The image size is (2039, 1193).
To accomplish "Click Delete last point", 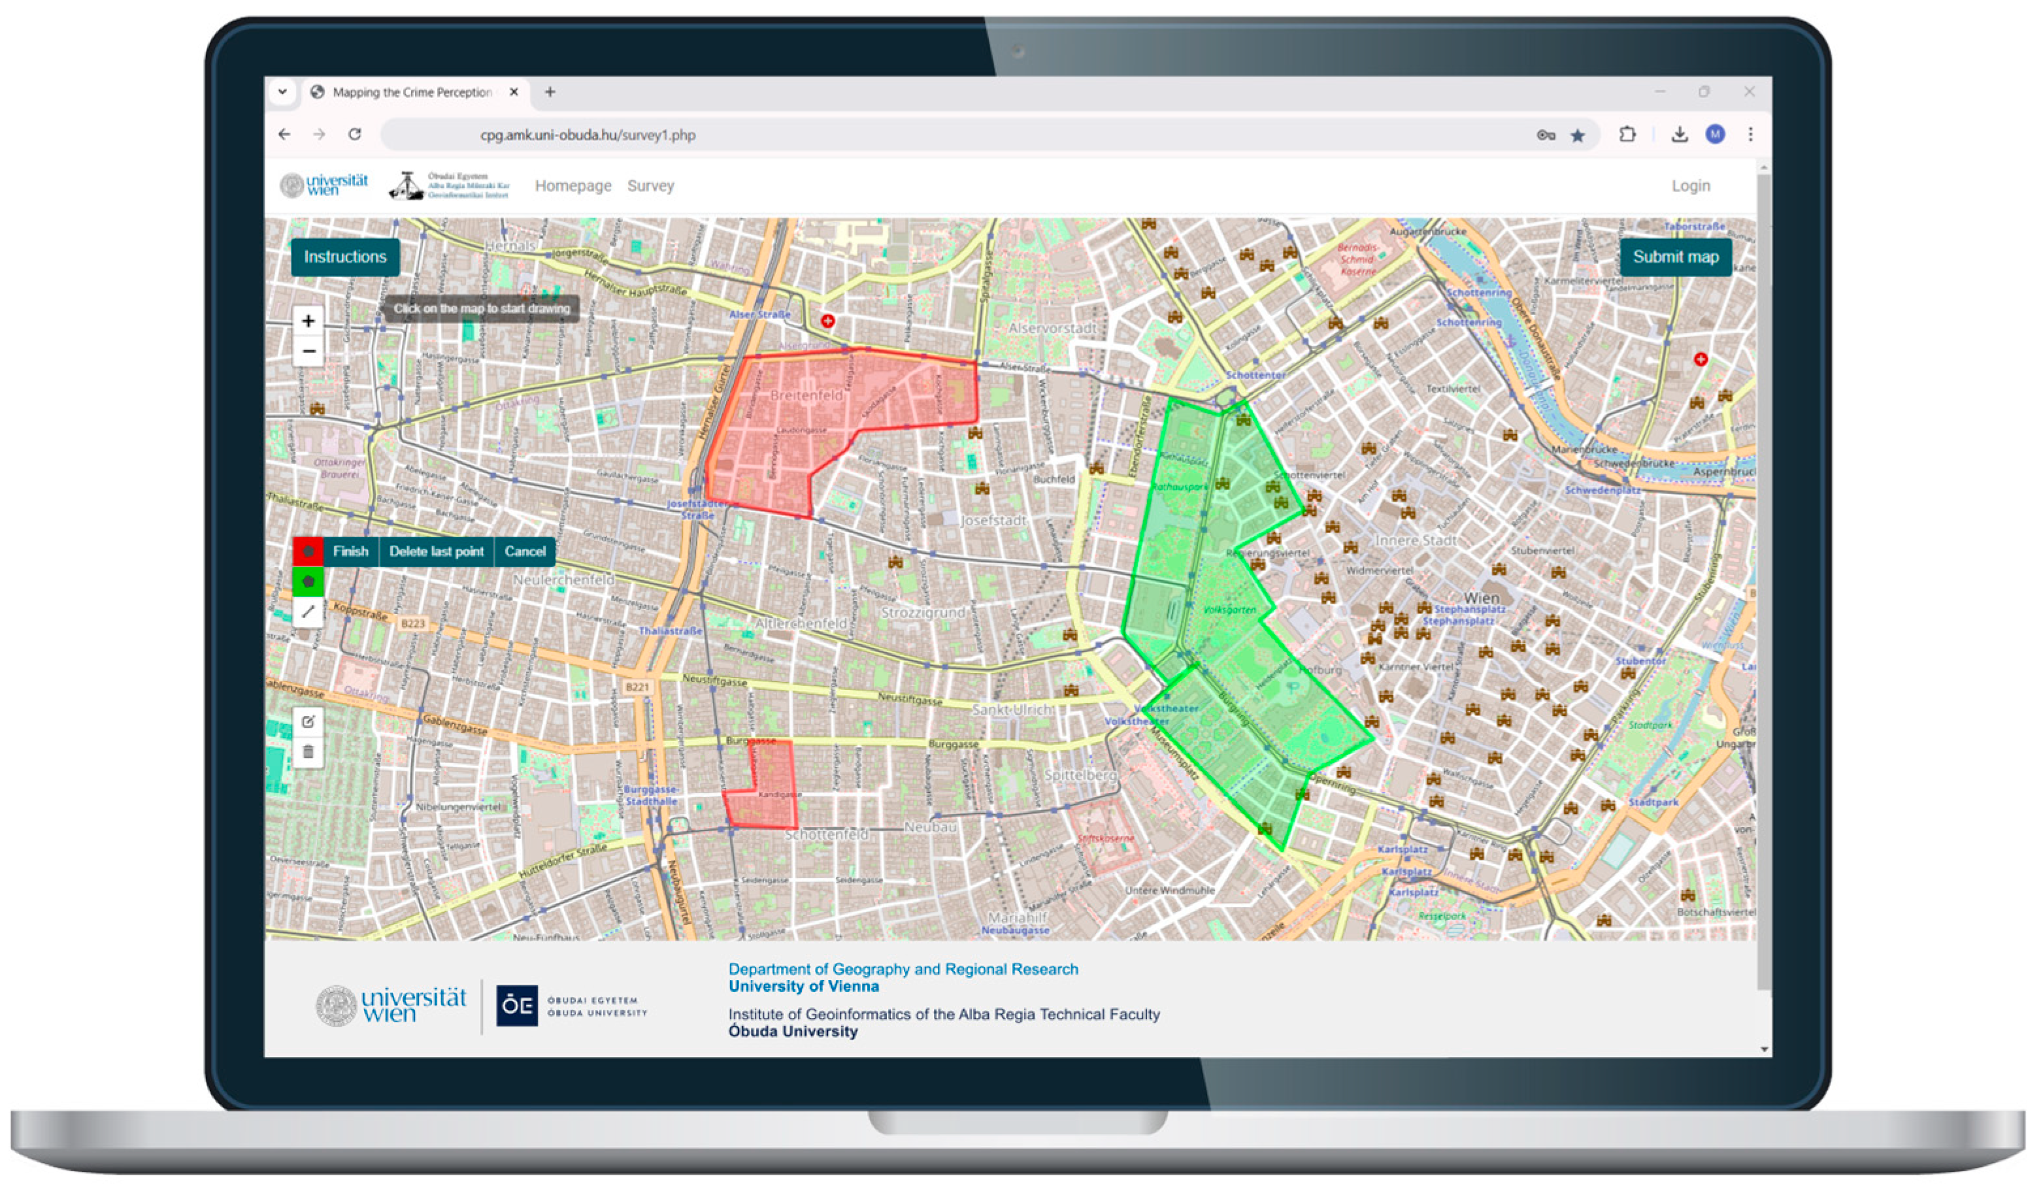I will click(436, 551).
